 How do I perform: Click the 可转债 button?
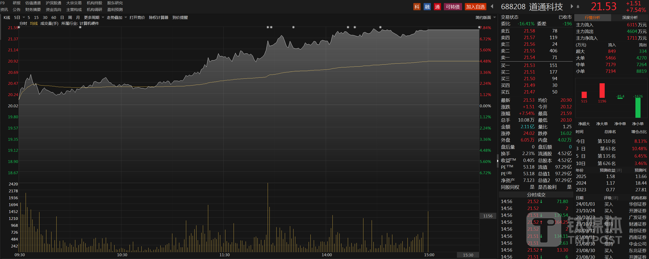pos(453,7)
